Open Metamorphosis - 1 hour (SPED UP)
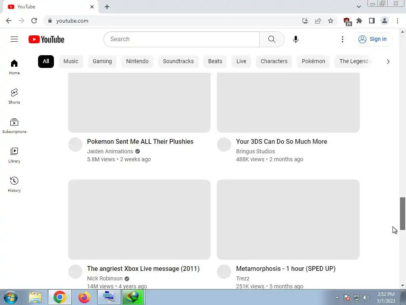The height and width of the screenshot is (305, 406). pyautogui.click(x=285, y=269)
